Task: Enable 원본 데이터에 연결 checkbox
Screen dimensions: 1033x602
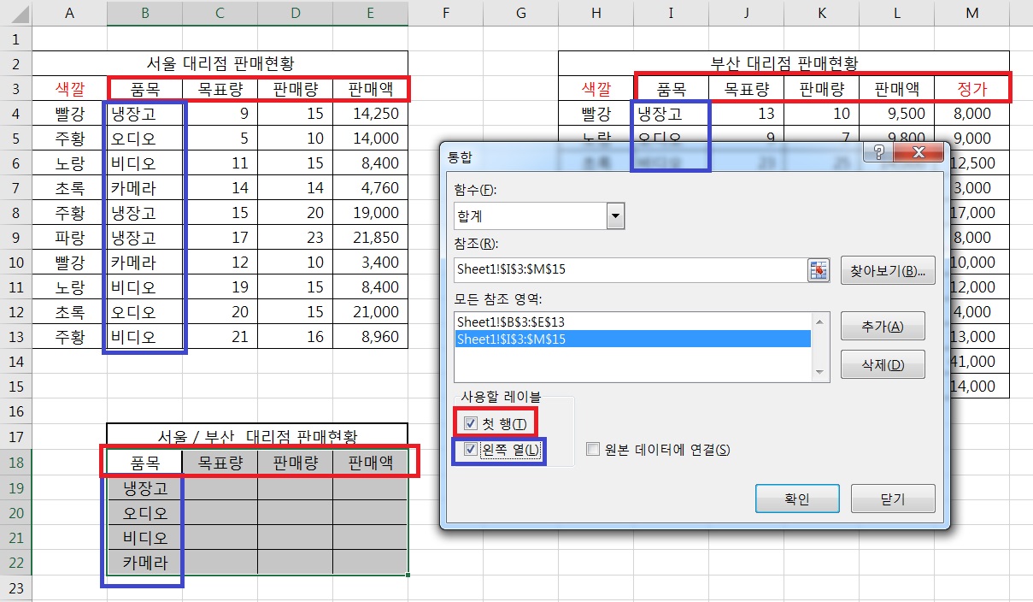Action: point(593,450)
